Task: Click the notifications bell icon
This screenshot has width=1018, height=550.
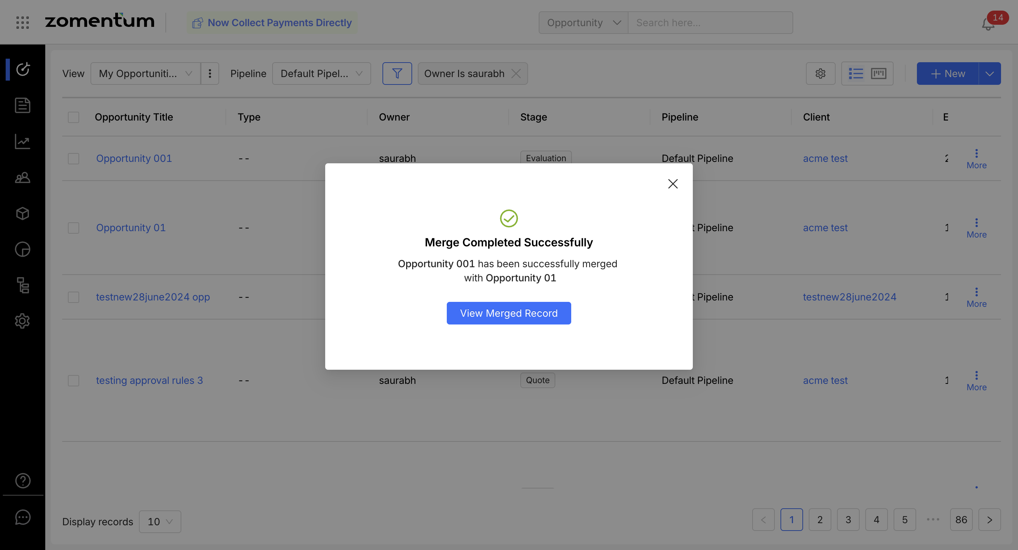Action: point(988,24)
